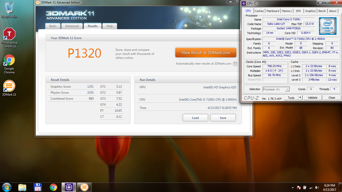This screenshot has width=342, height=192.
Task: Click the Show Desktop strip on taskbar
Action: (340, 187)
